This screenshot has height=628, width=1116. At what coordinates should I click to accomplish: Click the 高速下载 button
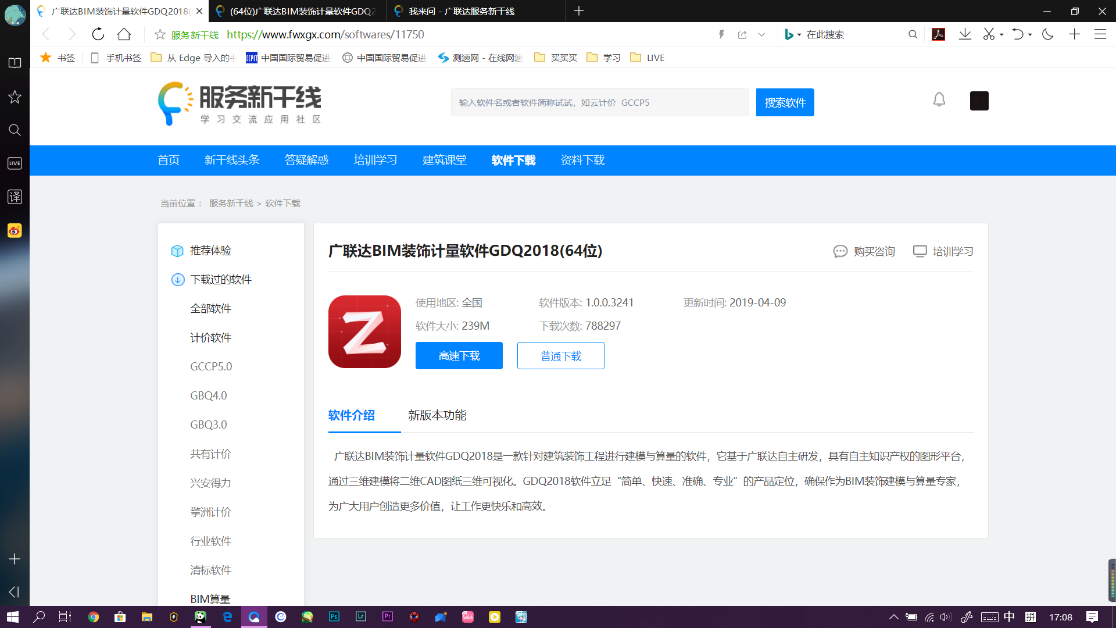[x=459, y=356]
